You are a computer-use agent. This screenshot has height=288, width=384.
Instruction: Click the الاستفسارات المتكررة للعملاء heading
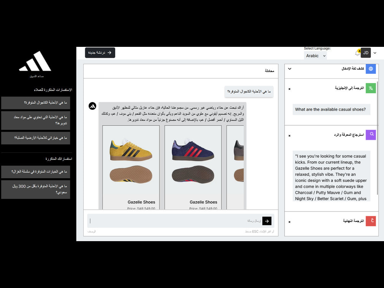pos(53,90)
